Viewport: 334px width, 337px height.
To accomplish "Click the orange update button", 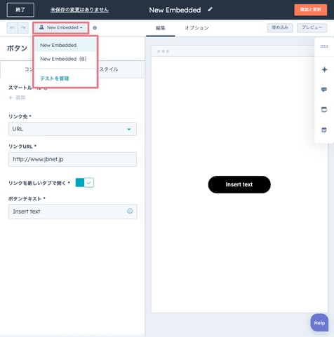I will tap(311, 10).
